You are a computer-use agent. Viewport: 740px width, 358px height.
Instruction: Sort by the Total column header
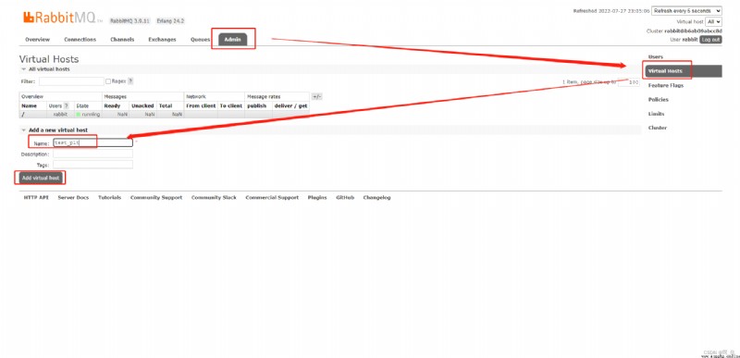166,106
